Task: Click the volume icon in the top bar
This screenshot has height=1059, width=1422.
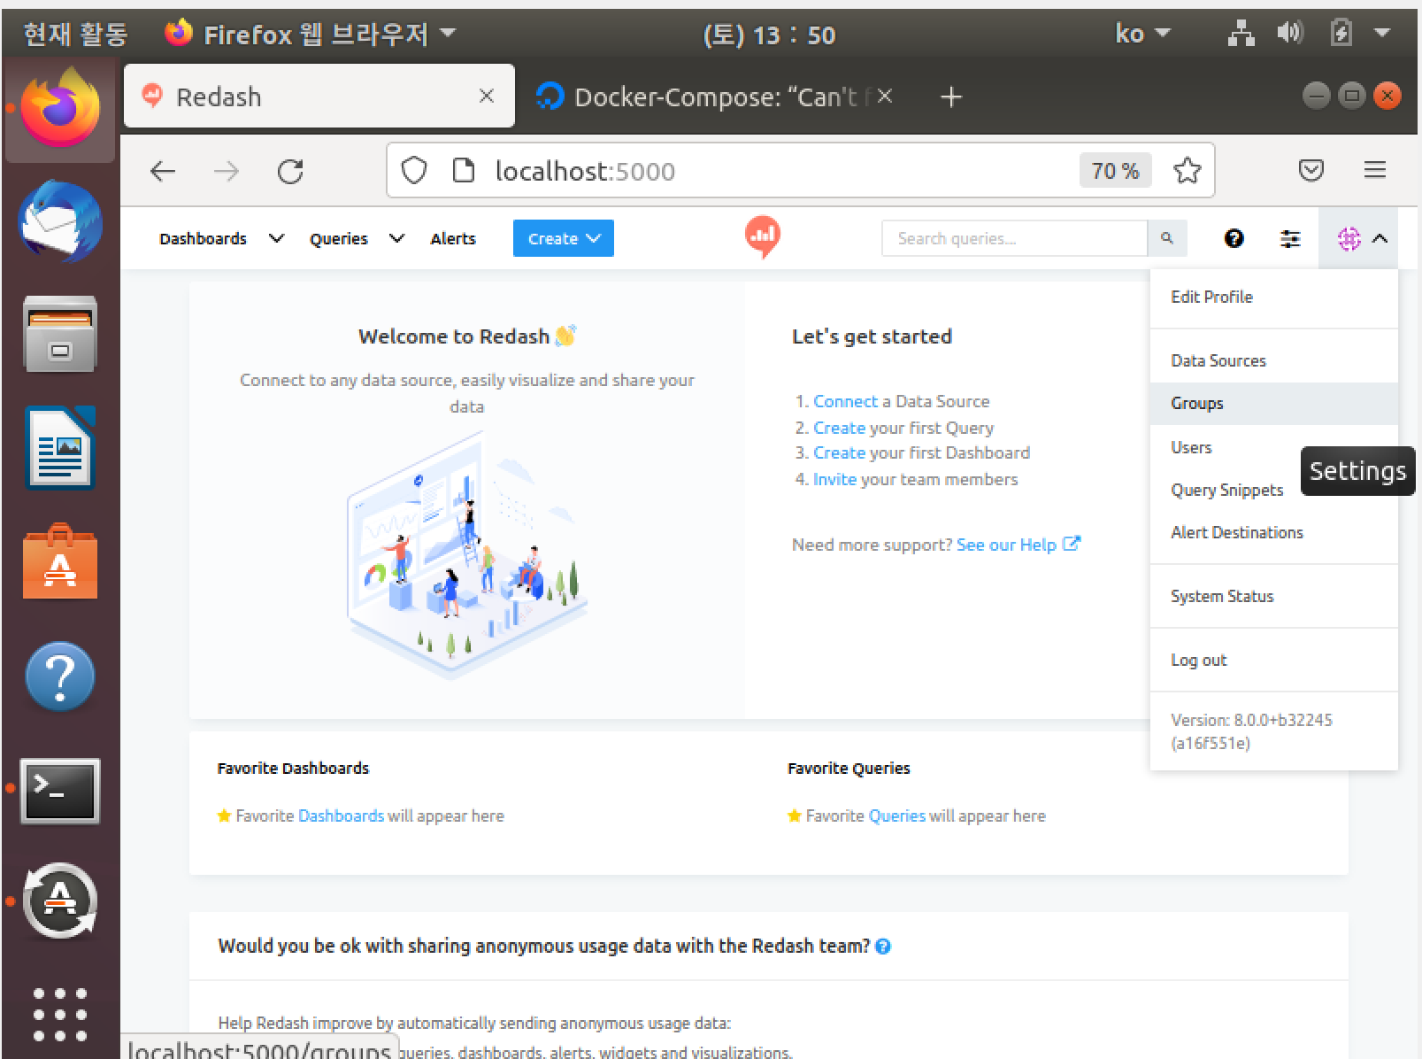Action: click(1290, 34)
